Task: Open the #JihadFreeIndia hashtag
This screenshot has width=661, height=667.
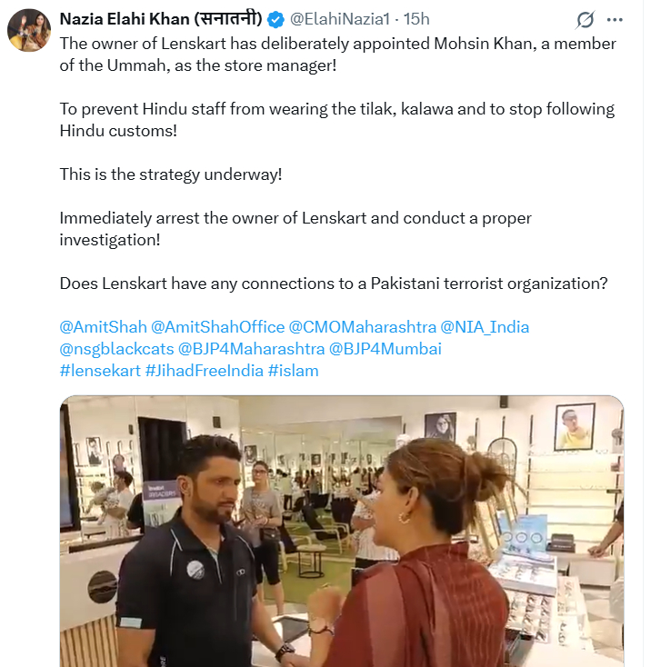Action: click(x=204, y=371)
